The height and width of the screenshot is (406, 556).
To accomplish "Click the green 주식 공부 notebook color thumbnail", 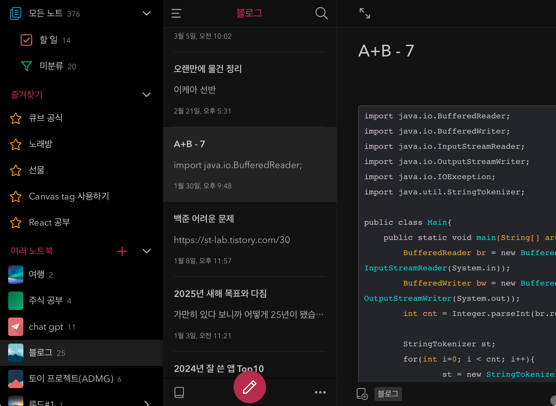I will click(16, 301).
